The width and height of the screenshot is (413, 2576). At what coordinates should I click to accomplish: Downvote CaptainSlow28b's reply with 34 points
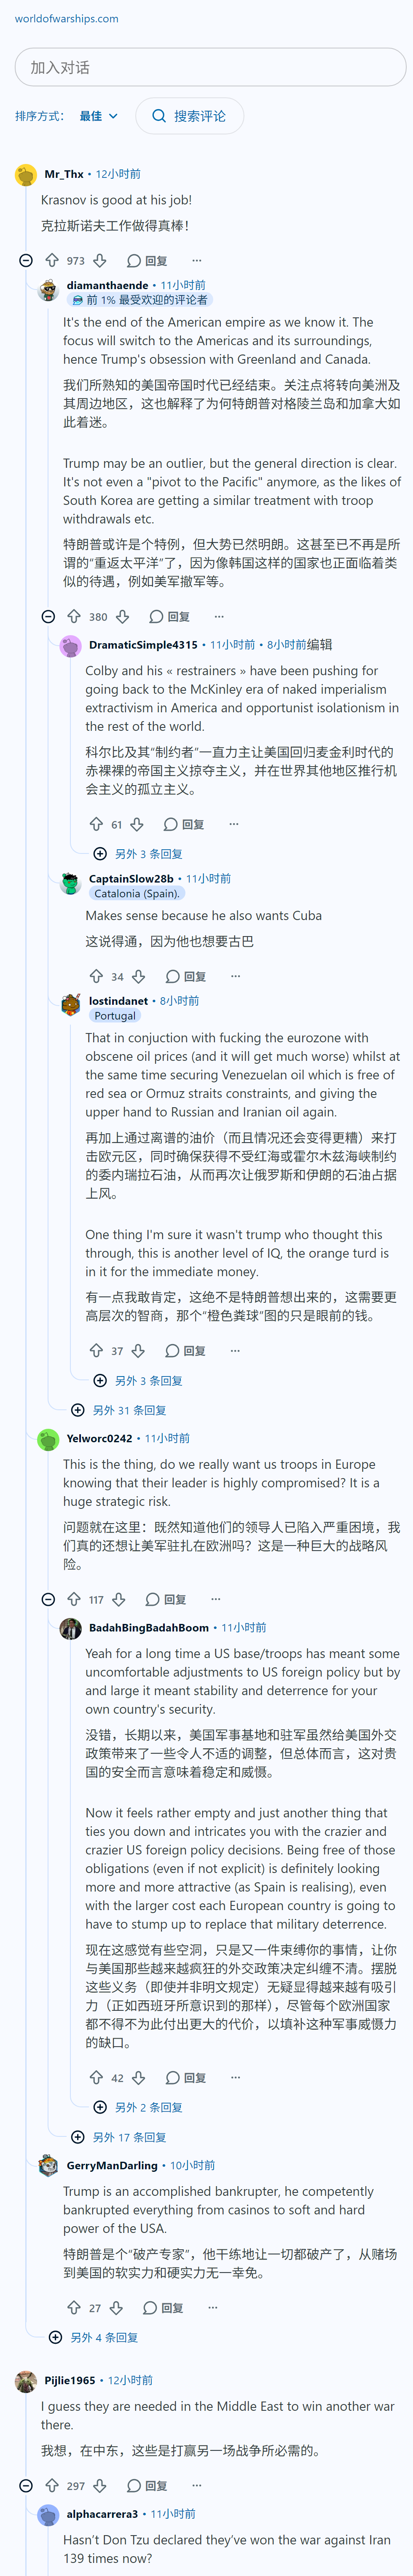[x=139, y=976]
